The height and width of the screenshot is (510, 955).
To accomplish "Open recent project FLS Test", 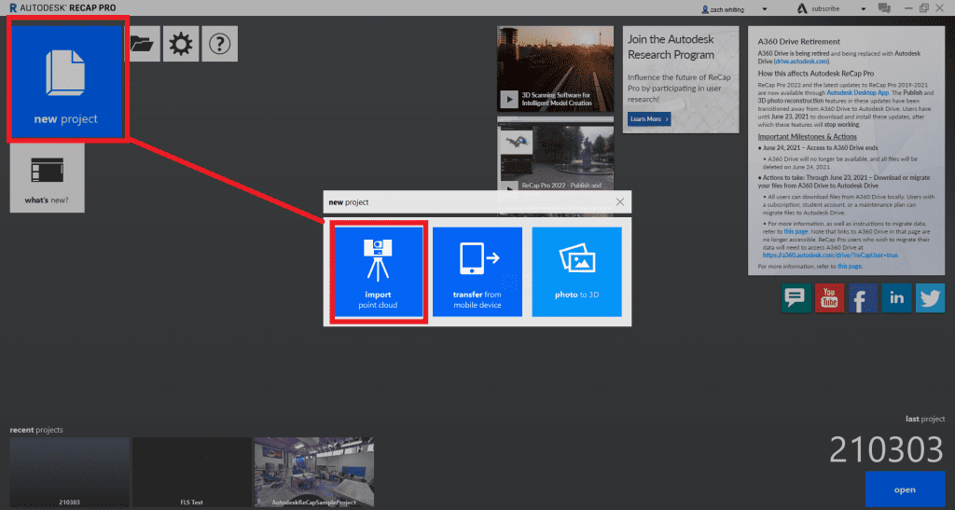I will coord(192,473).
